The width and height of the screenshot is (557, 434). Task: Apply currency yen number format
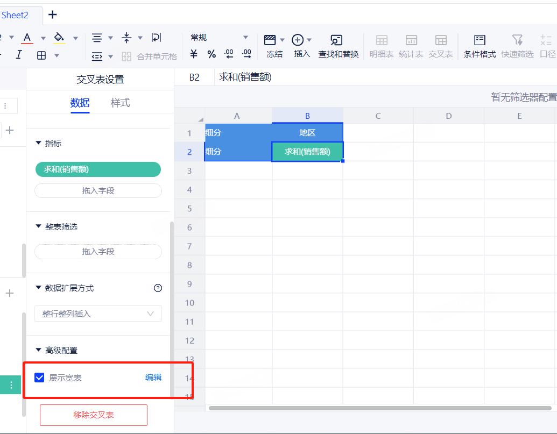click(x=194, y=54)
